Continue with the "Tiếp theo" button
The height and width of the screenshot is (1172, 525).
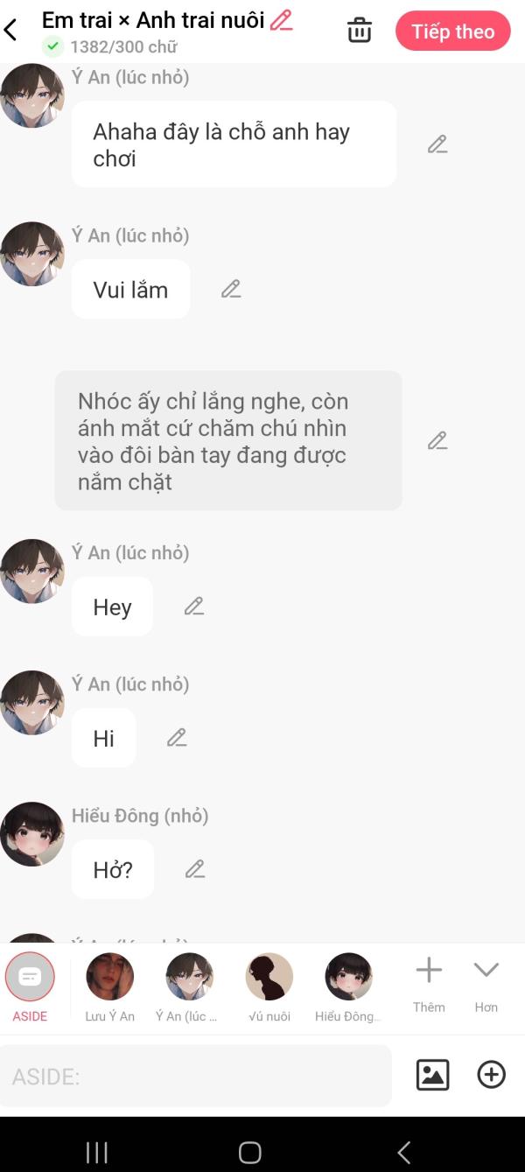(x=453, y=32)
